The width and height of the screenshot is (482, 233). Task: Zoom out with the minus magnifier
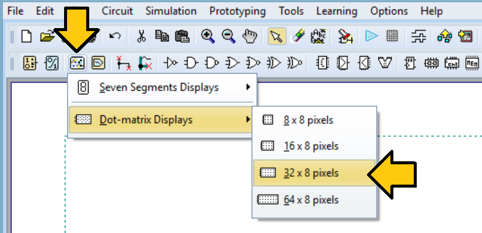click(x=228, y=36)
